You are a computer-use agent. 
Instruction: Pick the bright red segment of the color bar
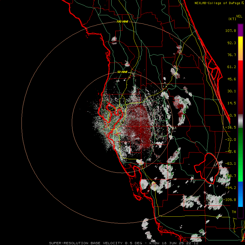pos(240,69)
